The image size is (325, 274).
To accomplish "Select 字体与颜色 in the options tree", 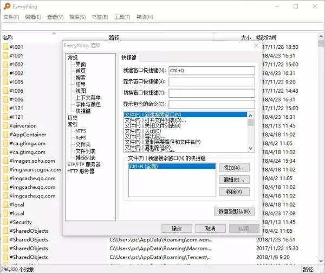I will [x=88, y=104].
